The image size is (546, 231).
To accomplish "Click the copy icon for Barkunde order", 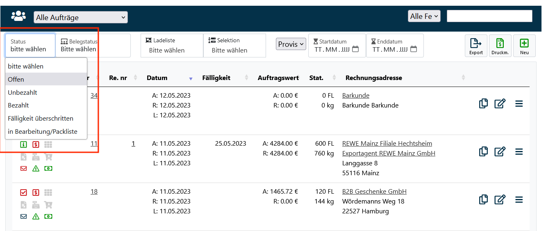I will click(x=483, y=103).
